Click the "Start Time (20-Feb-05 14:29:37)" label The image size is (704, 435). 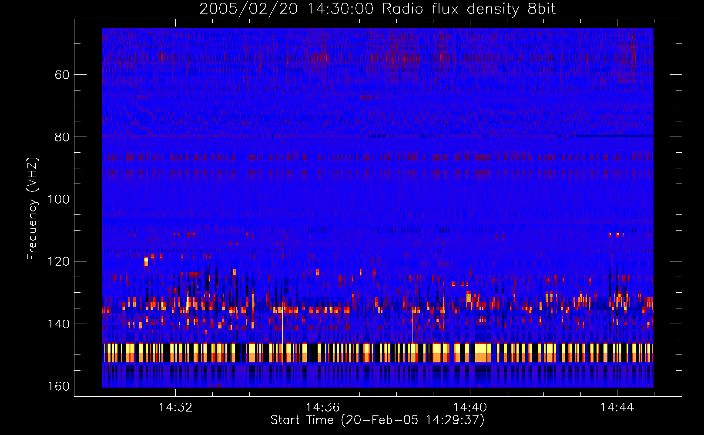pyautogui.click(x=377, y=420)
